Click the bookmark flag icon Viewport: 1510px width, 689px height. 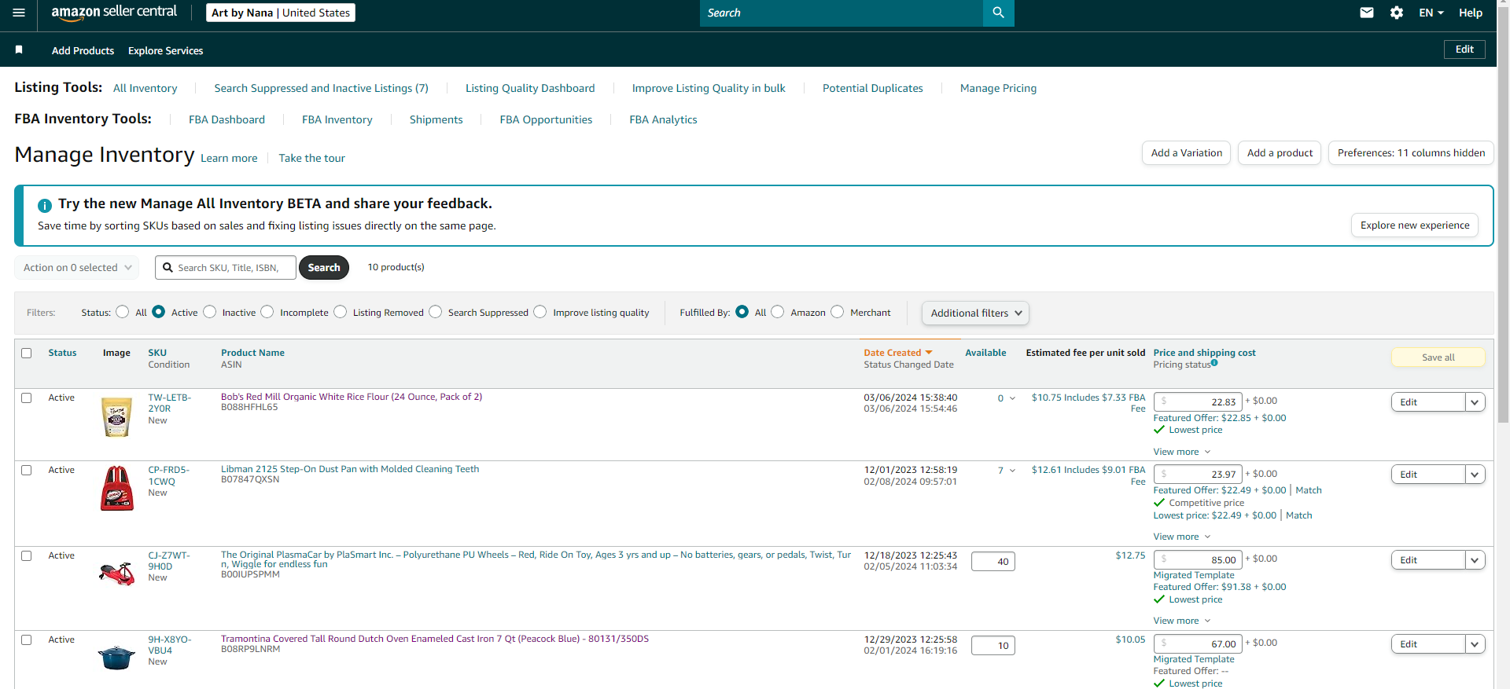(19, 49)
